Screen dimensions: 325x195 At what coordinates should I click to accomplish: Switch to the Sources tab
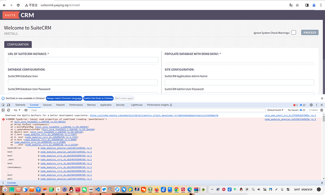coord(47,105)
